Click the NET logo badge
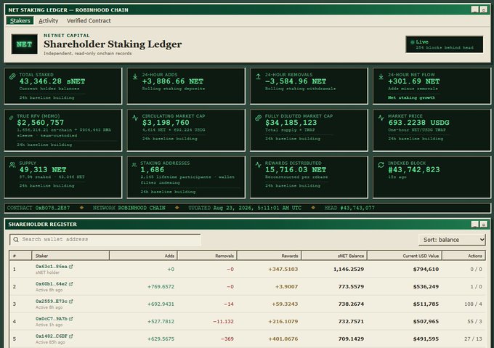The image size is (494, 348). pos(24,44)
